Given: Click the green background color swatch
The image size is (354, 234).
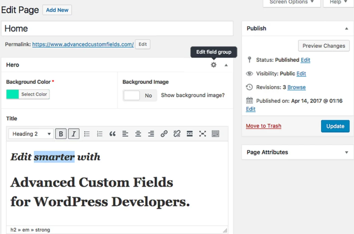Looking at the screenshot, I should point(12,94).
